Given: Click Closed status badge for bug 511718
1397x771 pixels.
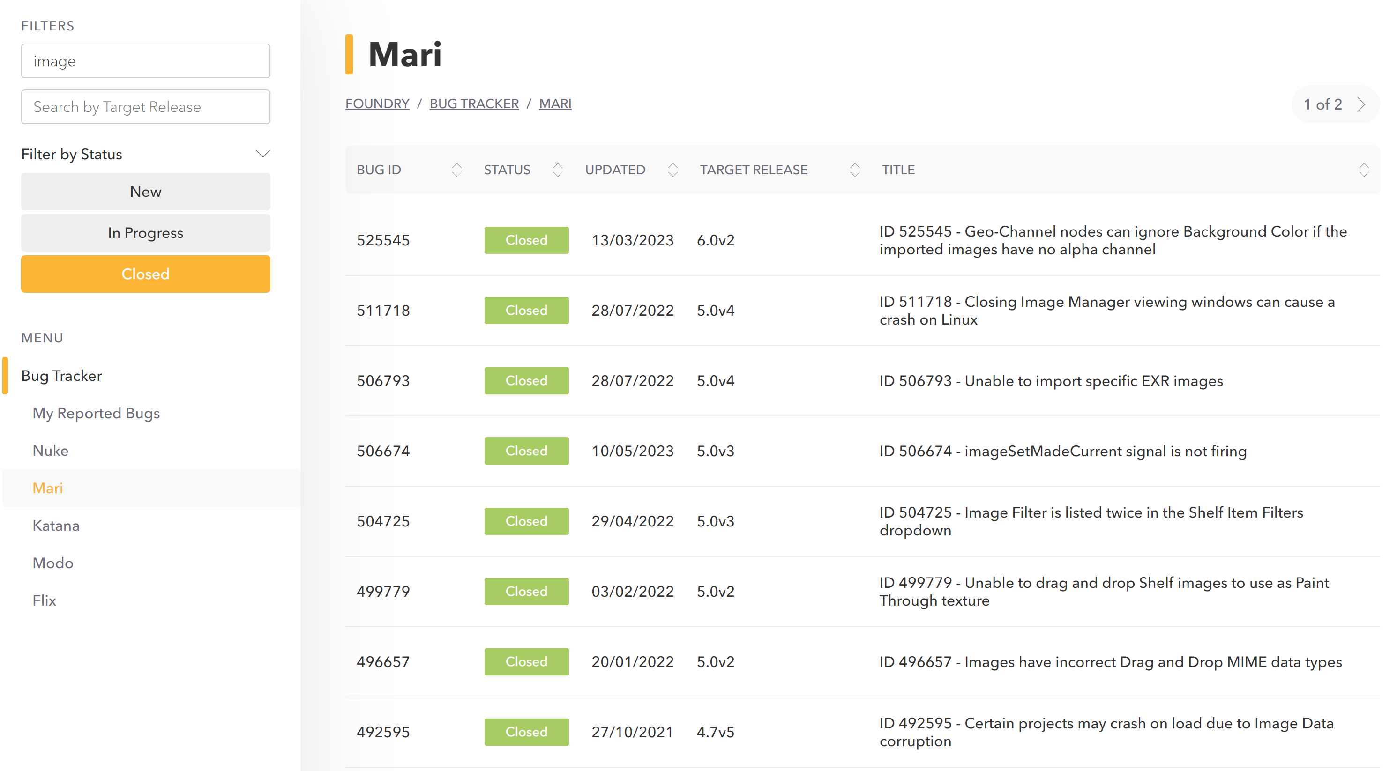Looking at the screenshot, I should pos(526,310).
